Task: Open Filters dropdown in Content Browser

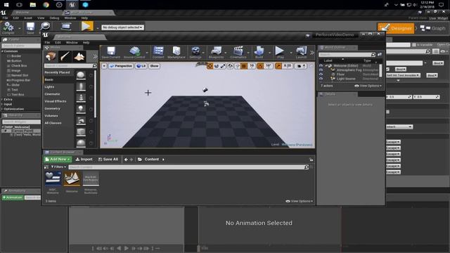Action: pos(58,167)
